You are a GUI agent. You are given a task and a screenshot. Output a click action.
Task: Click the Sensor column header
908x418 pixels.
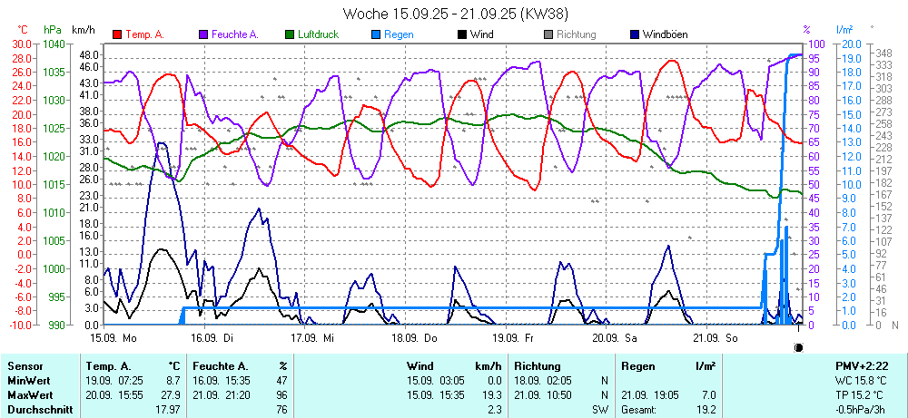click(x=25, y=365)
